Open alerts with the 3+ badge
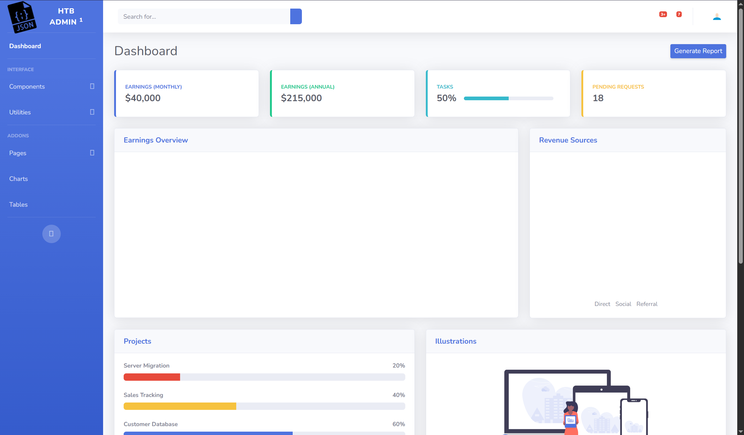 coord(663,15)
